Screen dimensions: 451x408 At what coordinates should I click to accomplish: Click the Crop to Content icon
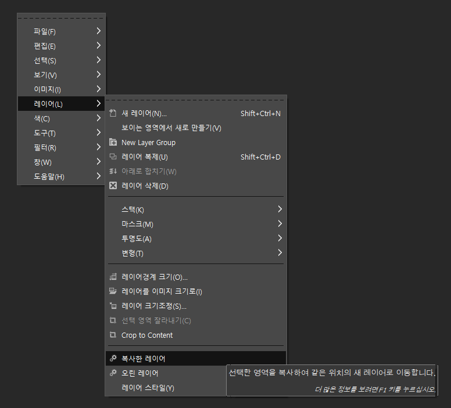[113, 335]
